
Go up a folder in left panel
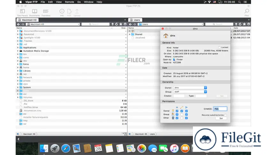click(112, 24)
